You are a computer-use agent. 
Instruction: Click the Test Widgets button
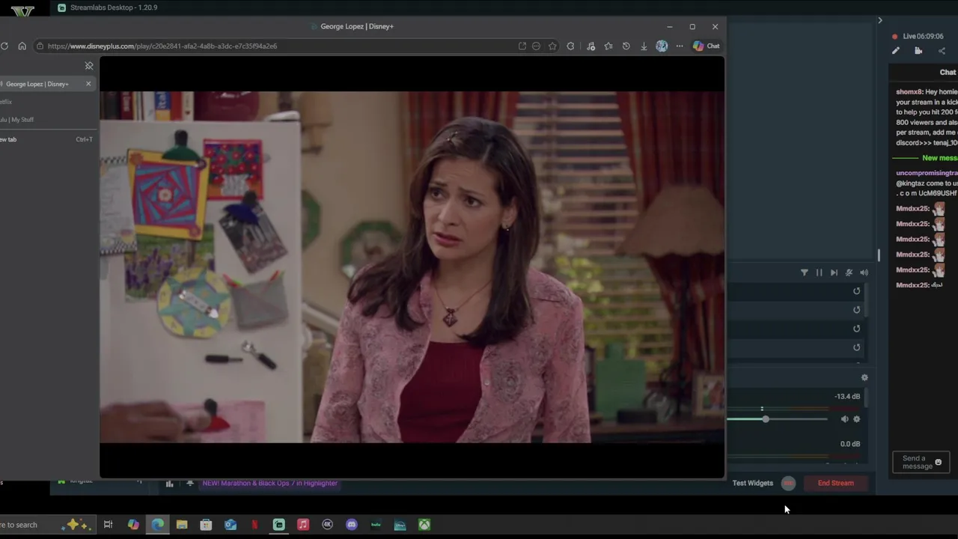(752, 483)
